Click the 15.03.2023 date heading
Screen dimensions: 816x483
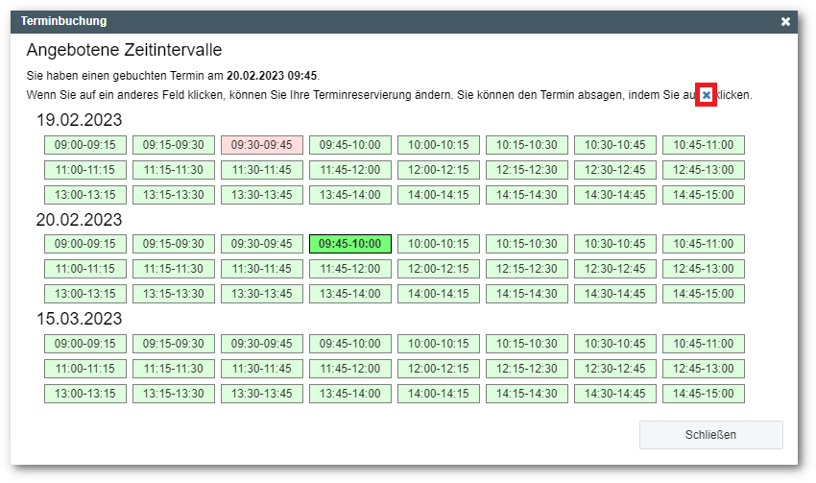click(x=79, y=319)
